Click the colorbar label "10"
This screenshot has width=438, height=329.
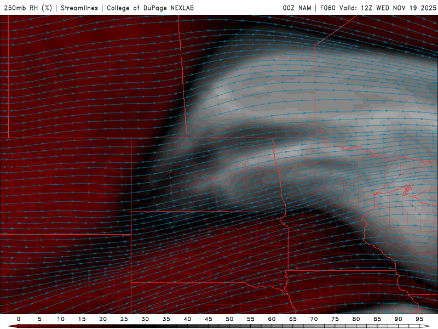pyautogui.click(x=61, y=319)
